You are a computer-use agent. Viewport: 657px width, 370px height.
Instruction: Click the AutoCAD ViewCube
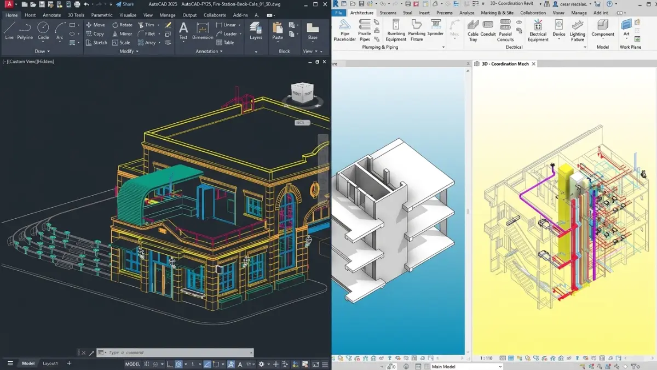click(x=302, y=94)
